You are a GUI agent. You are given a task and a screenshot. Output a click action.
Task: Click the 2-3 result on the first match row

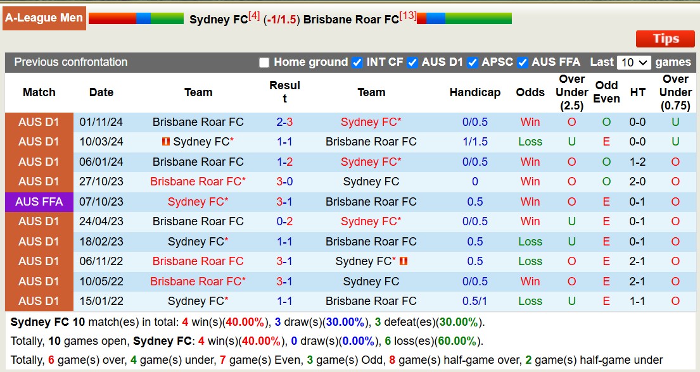tap(284, 122)
